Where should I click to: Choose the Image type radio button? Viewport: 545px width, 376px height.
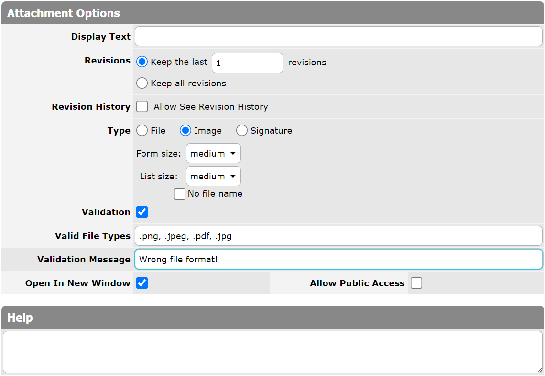click(185, 130)
